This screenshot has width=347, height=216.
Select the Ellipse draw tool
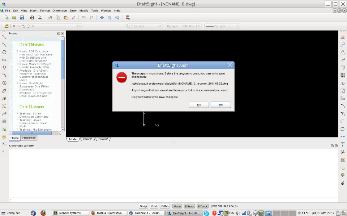(x=4, y=91)
